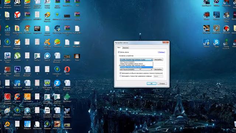Collapse the primary device dropdown arrow

point(152,60)
